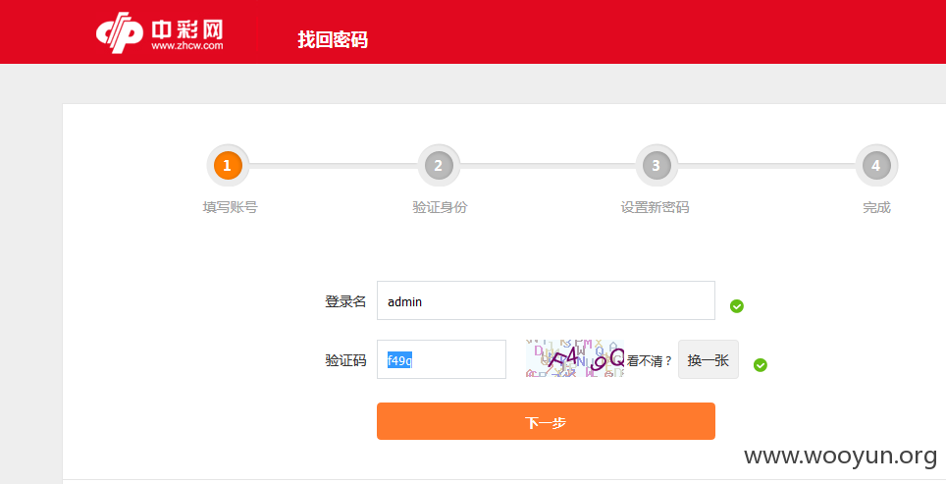Click the 登录名 input field containing admin
Viewport: 946px width, 484px height.
coord(546,300)
